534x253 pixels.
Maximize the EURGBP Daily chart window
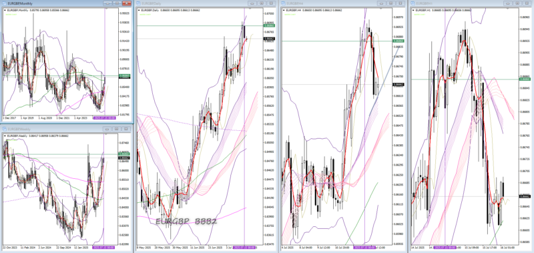[262, 3]
